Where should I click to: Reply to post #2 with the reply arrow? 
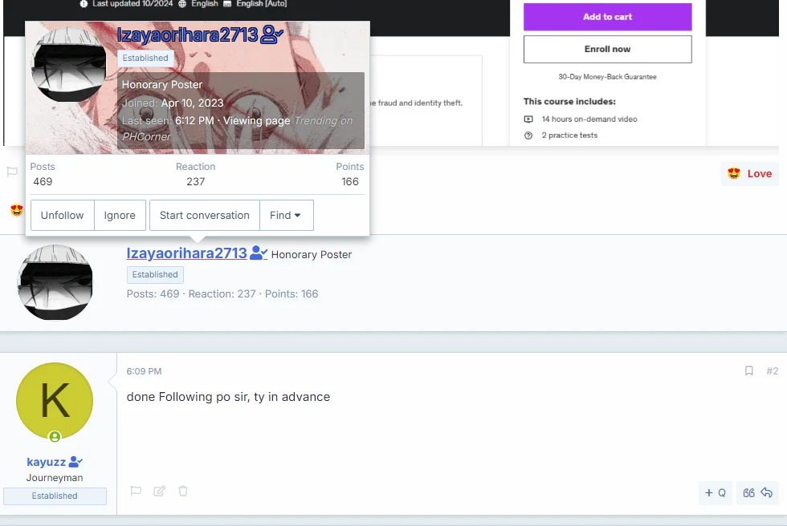click(767, 493)
